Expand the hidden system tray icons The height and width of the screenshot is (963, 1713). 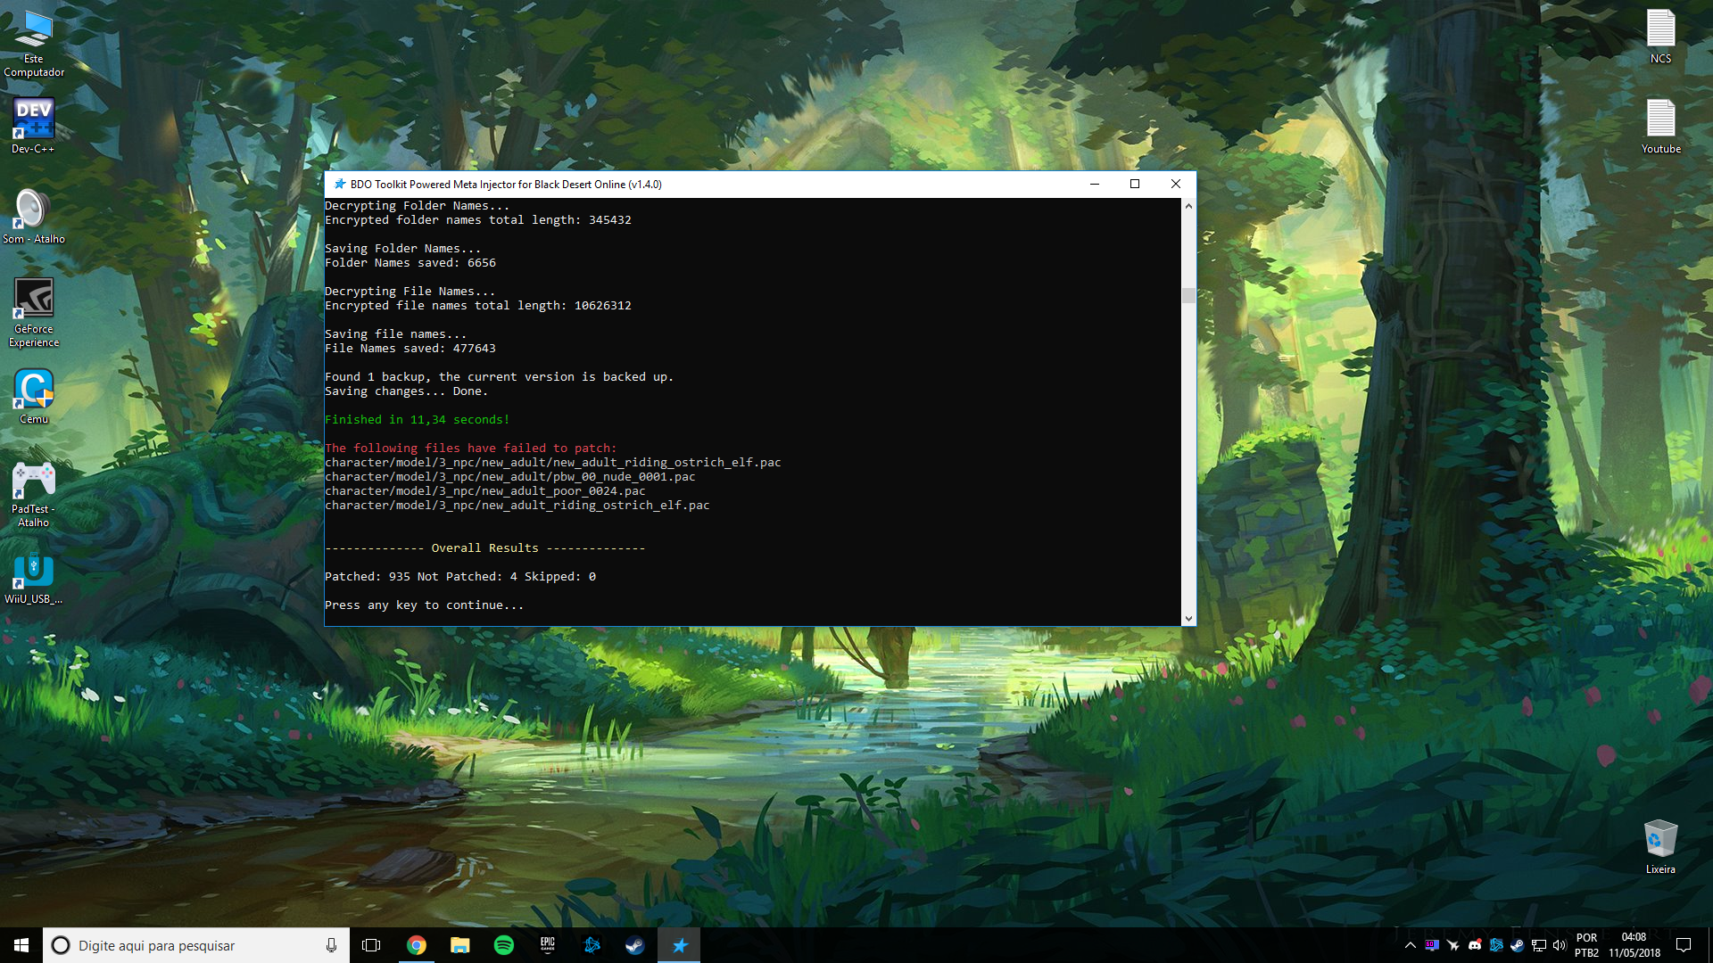click(x=1411, y=945)
